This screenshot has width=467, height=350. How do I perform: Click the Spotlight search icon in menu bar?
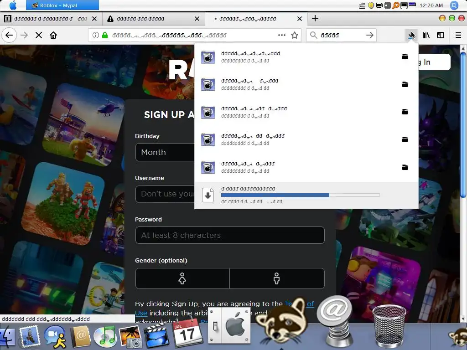click(454, 5)
